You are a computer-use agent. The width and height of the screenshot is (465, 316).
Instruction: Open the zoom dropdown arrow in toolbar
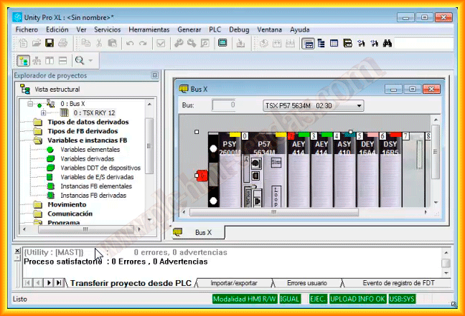click(90, 61)
